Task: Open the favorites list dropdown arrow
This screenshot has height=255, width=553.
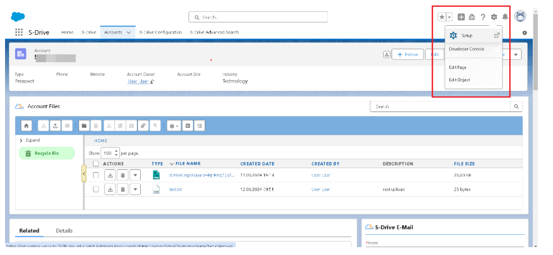Action: pos(449,17)
